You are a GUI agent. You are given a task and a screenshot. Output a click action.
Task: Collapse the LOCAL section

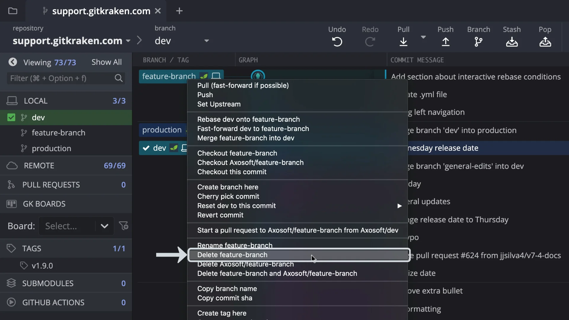[66, 101]
